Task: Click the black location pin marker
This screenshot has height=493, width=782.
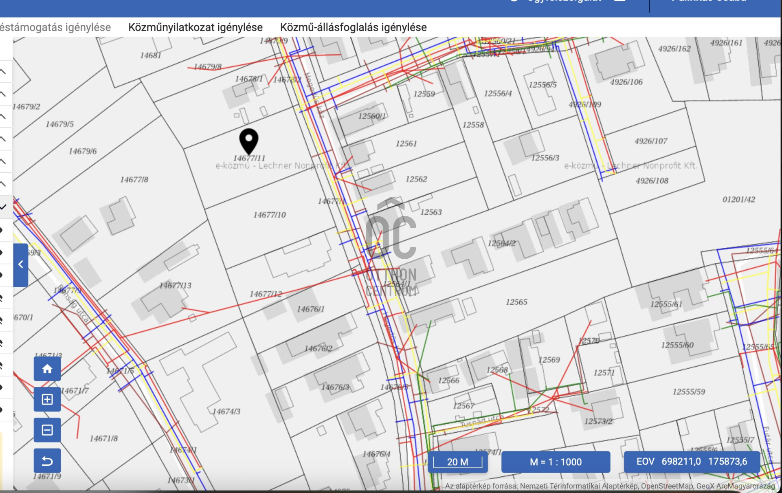Action: pos(248,140)
